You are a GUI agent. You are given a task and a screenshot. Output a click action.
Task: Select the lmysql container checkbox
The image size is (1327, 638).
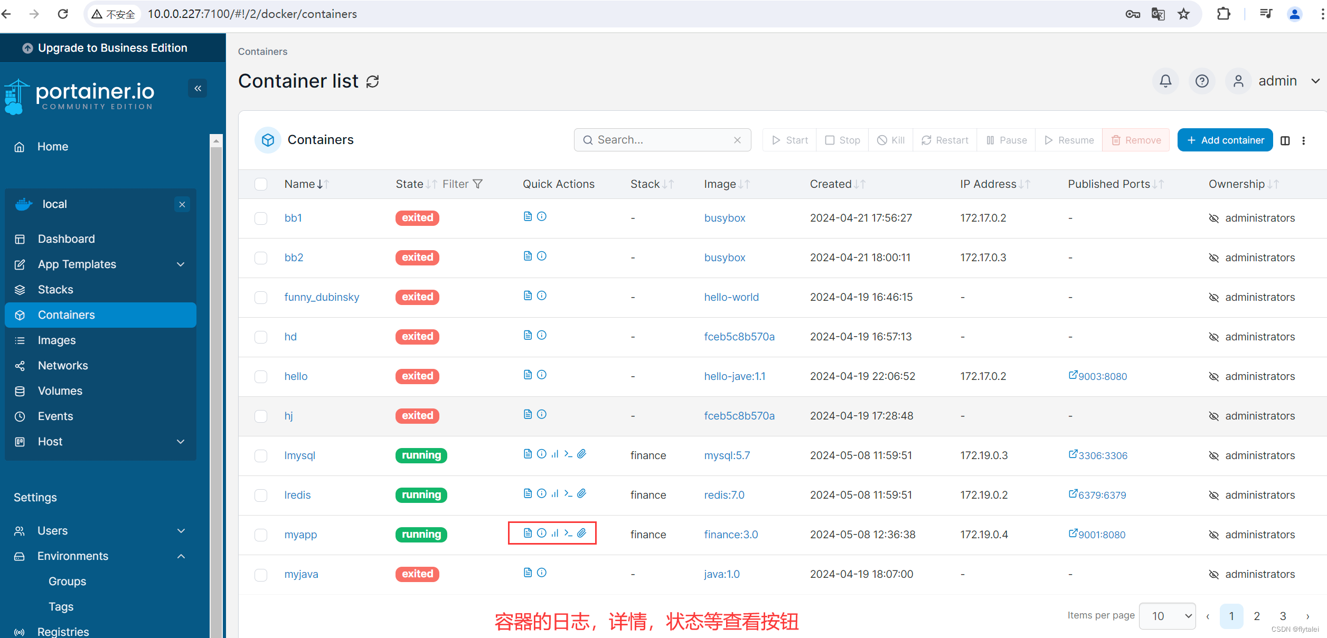[x=261, y=456]
